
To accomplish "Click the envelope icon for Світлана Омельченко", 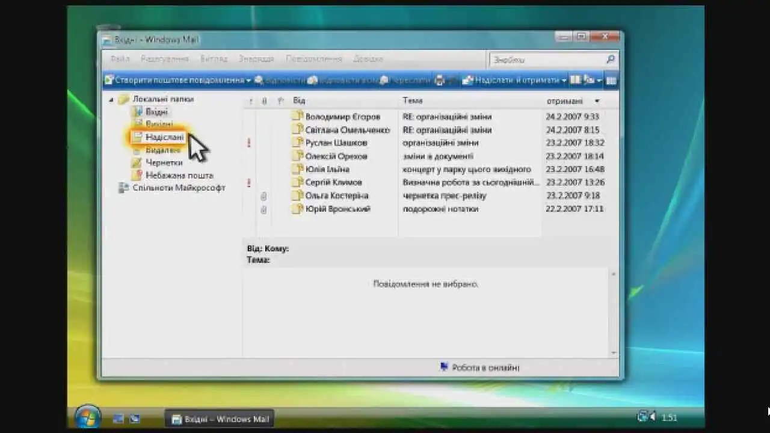I will (297, 129).
